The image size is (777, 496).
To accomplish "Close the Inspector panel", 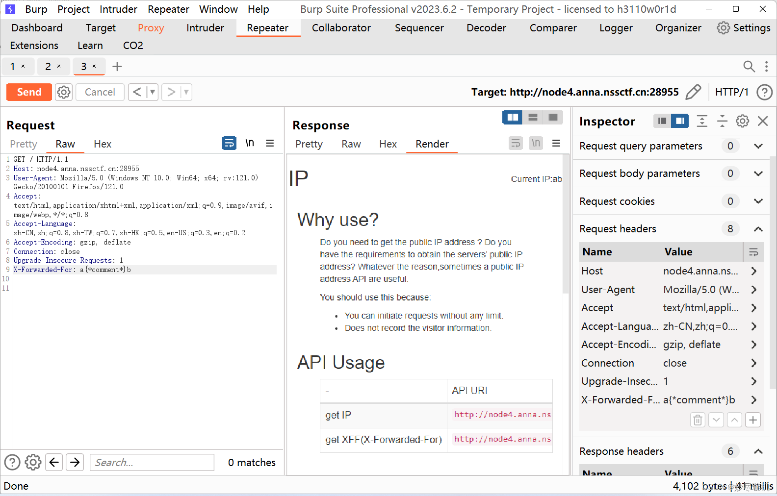I will 763,121.
